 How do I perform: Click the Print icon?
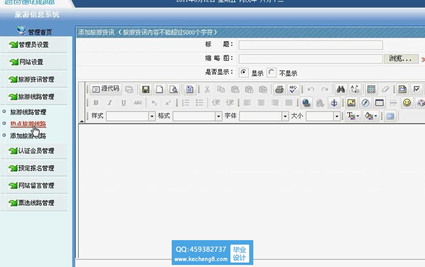279,89
